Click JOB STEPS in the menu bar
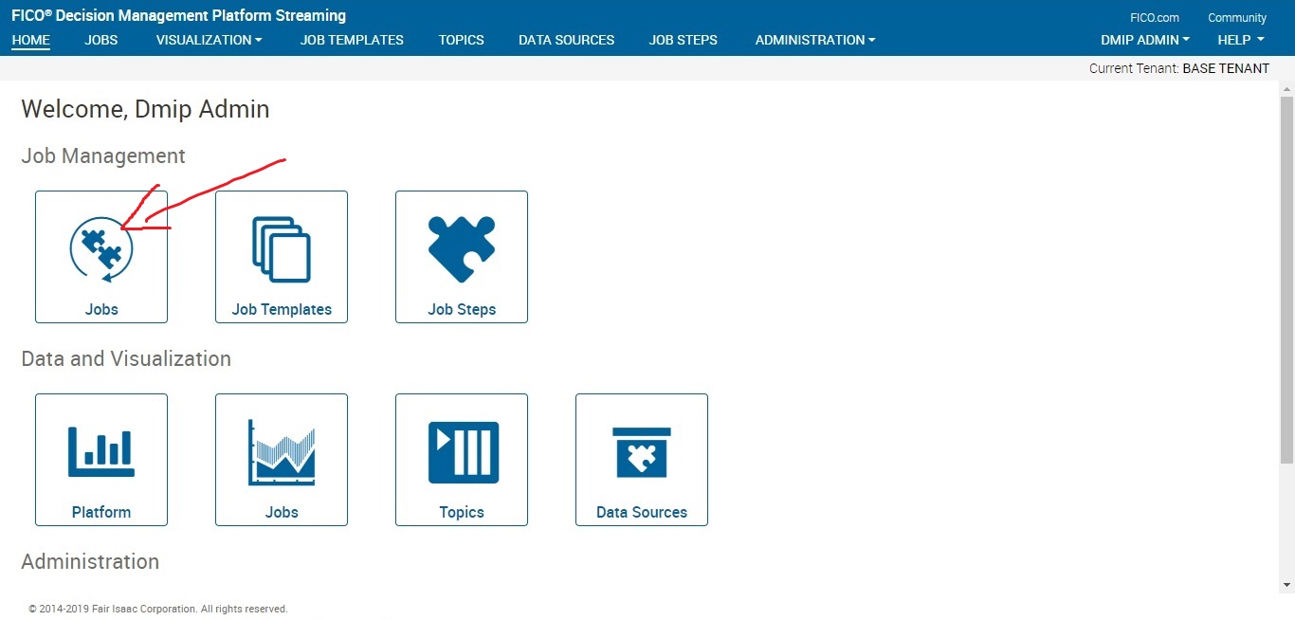The width and height of the screenshot is (1295, 620). pos(683,40)
